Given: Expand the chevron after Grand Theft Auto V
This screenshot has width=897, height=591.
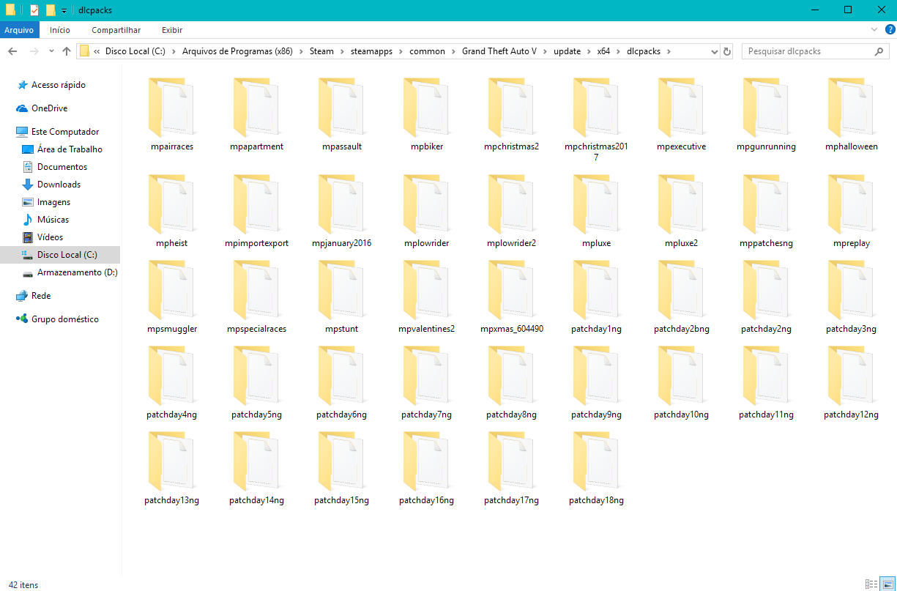Looking at the screenshot, I should click(x=545, y=51).
